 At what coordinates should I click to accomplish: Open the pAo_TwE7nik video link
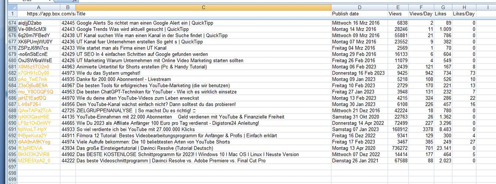pos(33,79)
